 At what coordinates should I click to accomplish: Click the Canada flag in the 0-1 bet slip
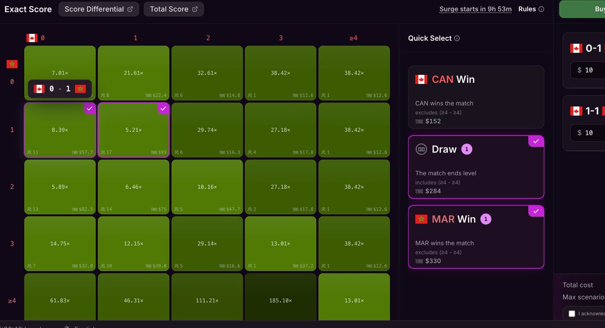pyautogui.click(x=576, y=48)
